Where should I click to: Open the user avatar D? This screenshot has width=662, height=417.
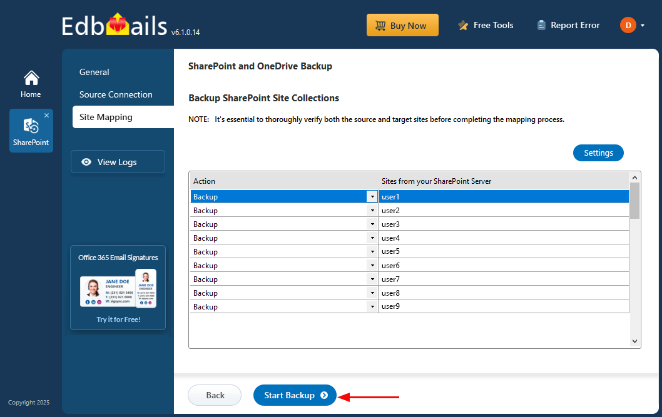628,25
